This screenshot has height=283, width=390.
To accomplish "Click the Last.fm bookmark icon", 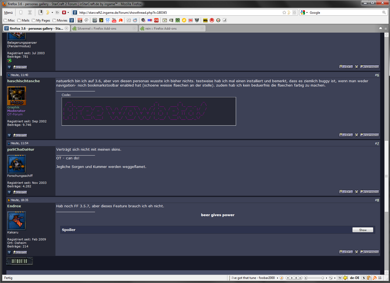I will [156, 20].
